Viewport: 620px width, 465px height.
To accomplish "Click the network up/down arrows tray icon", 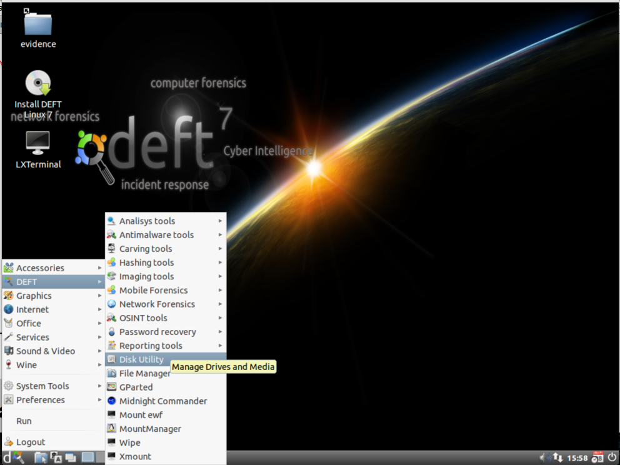I will click(558, 458).
